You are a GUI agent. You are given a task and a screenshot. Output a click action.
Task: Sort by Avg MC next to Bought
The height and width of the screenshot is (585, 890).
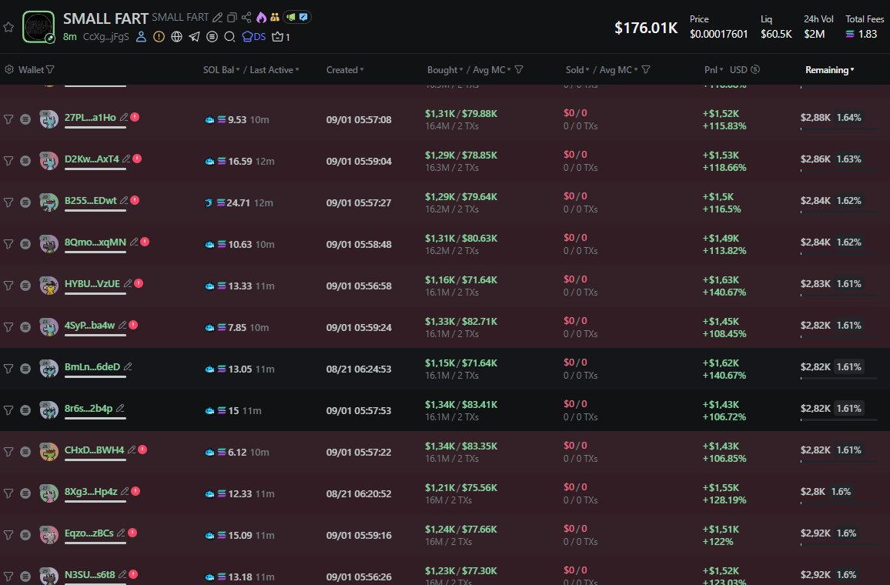(491, 70)
